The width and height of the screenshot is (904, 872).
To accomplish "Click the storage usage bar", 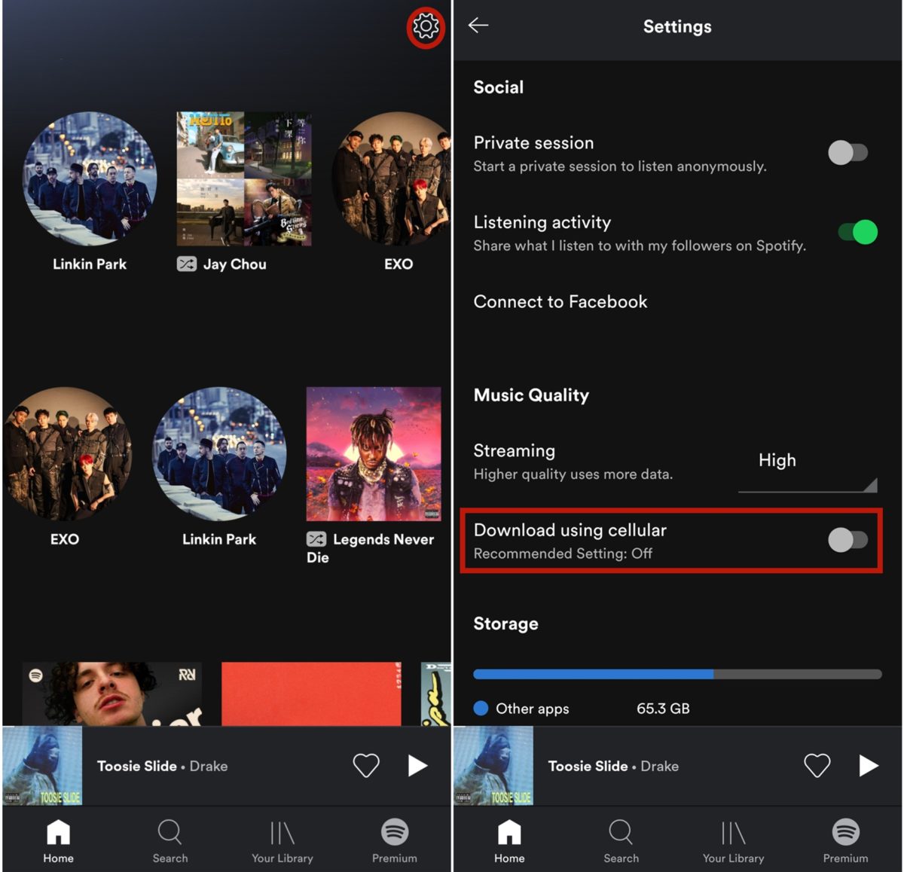I will point(677,674).
